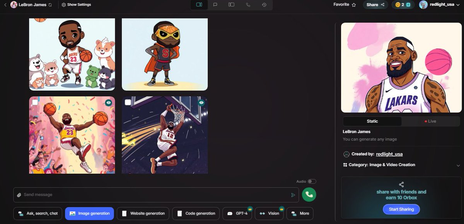Viewport: 464px width, 224px height.
Task: Click the Orbox coin balance icon
Action: coord(397,5)
